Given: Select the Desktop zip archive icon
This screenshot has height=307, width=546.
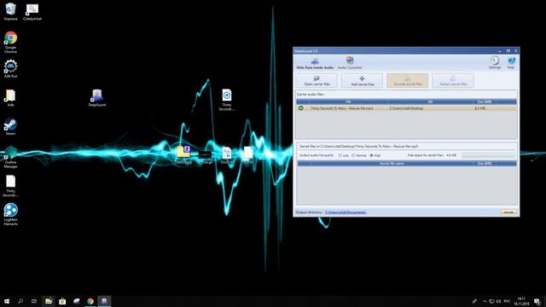Looking at the screenshot, I should [183, 155].
